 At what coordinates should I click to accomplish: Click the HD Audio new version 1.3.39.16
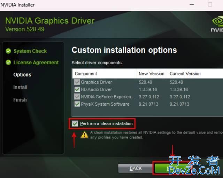(148, 89)
